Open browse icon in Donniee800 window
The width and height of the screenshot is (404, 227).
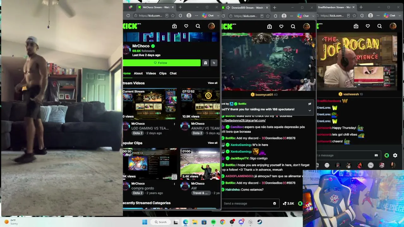(x=270, y=26)
